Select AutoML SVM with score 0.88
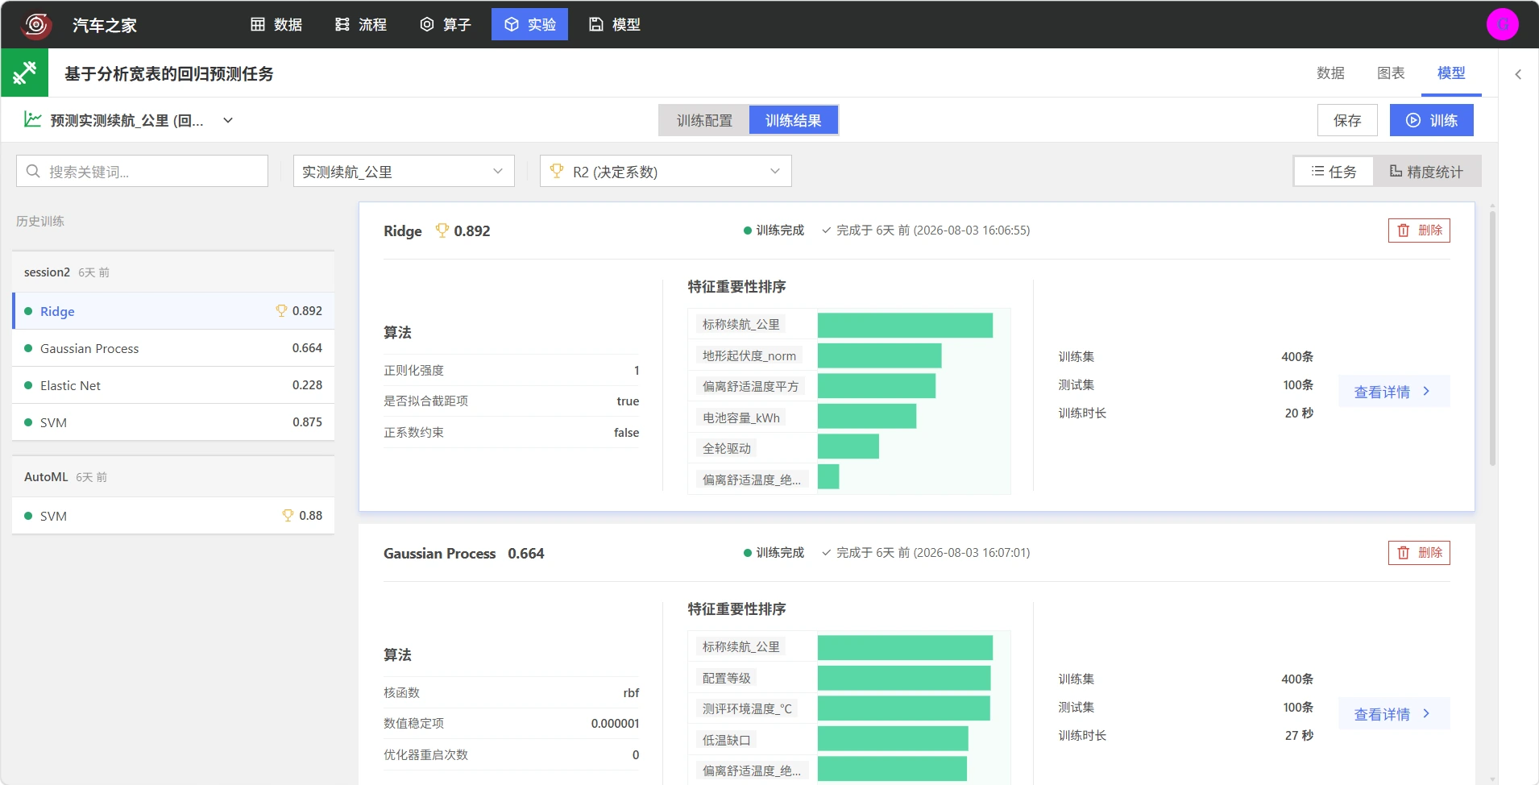Viewport: 1539px width, 785px height. tap(173, 516)
